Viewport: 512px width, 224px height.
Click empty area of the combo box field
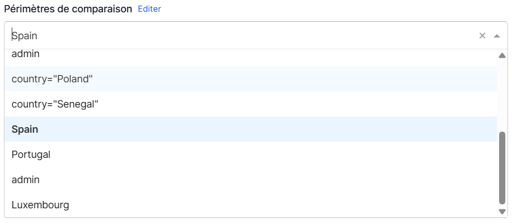pyautogui.click(x=280, y=36)
